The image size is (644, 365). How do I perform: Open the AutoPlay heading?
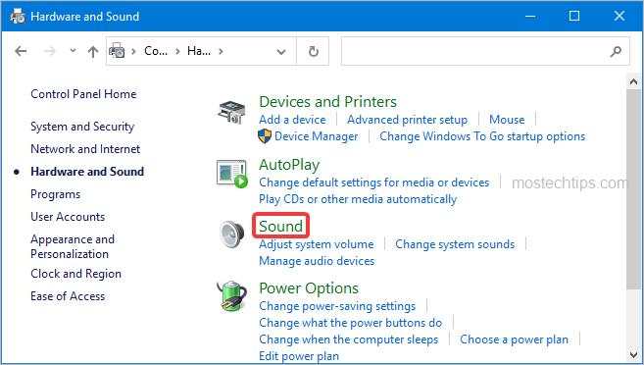289,165
